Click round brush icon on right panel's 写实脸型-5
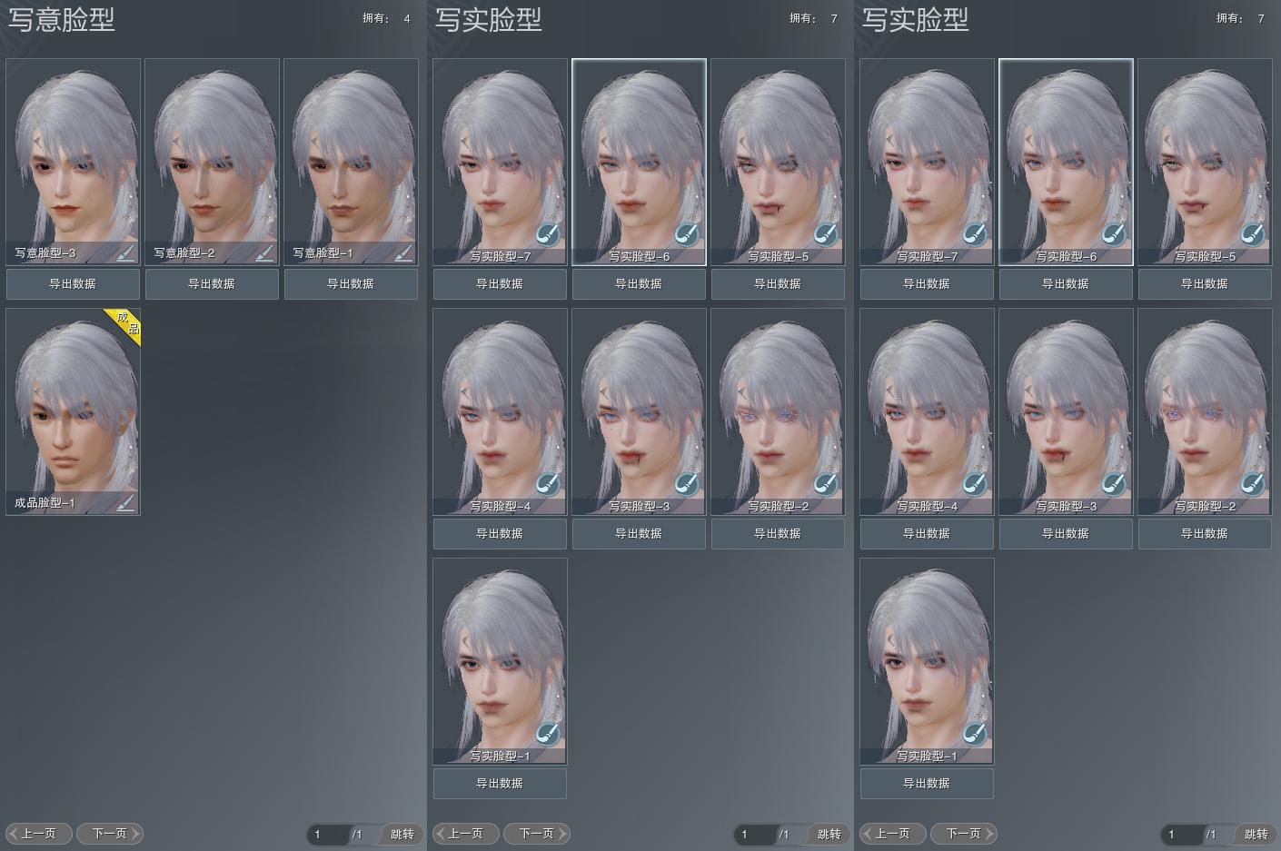The width and height of the screenshot is (1281, 851). pos(1253,235)
